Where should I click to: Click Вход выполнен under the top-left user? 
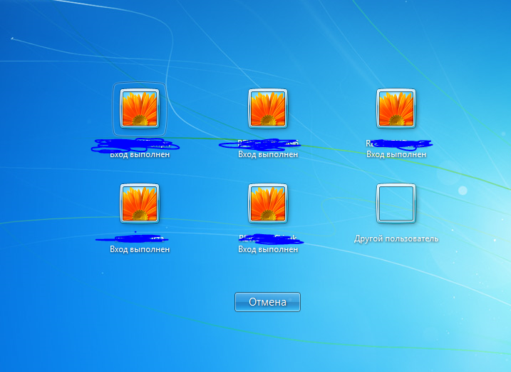(140, 154)
